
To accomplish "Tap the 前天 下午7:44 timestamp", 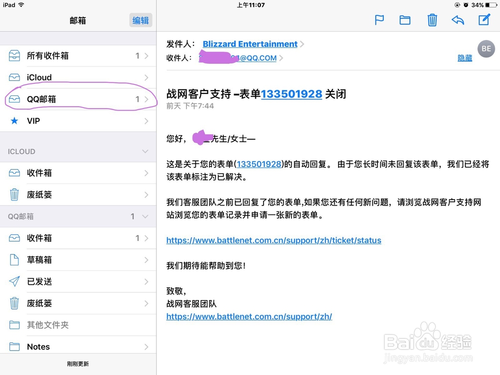I will (190, 106).
